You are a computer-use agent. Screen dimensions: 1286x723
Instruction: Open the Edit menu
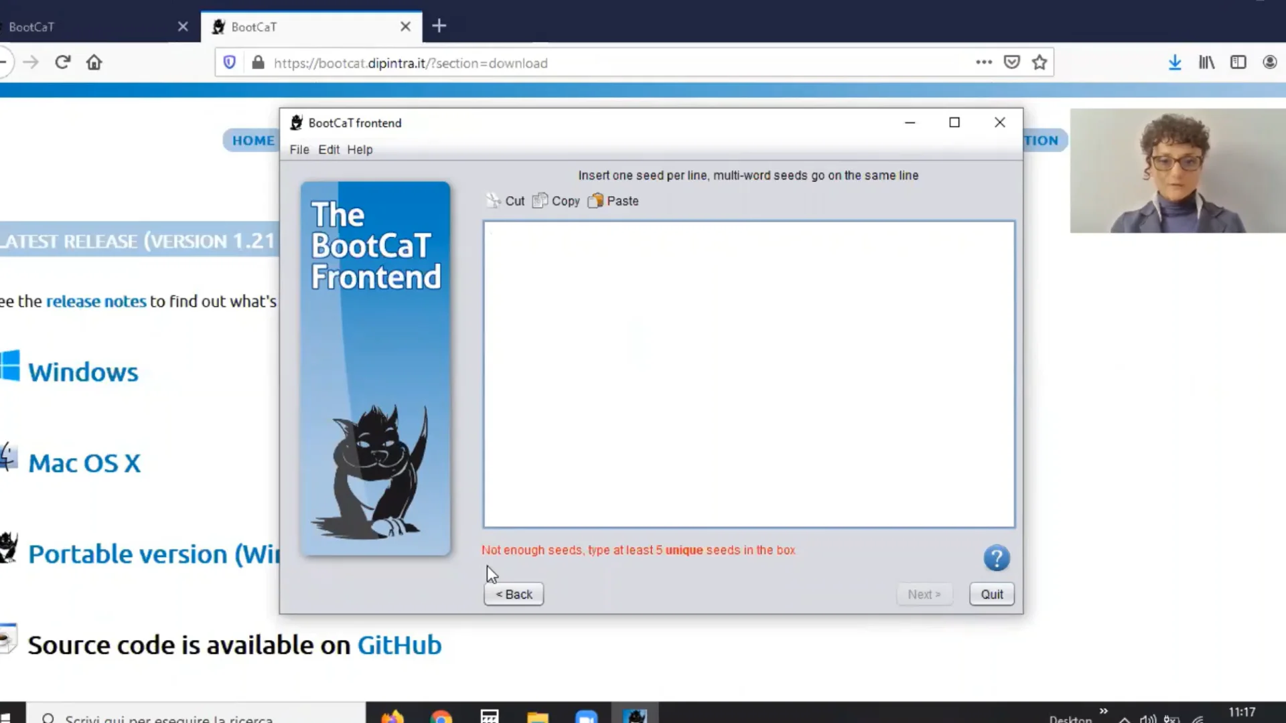(x=328, y=150)
